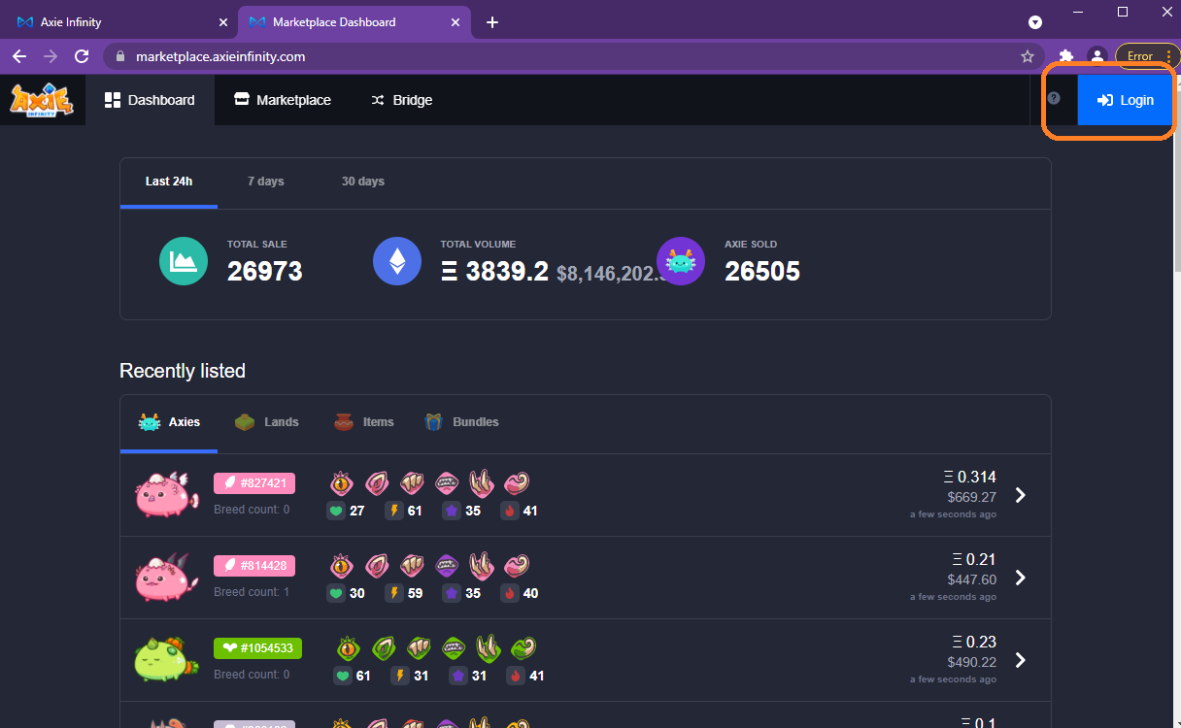This screenshot has height=728, width=1181.
Task: Click the Axie Infinity logo
Action: [40, 100]
